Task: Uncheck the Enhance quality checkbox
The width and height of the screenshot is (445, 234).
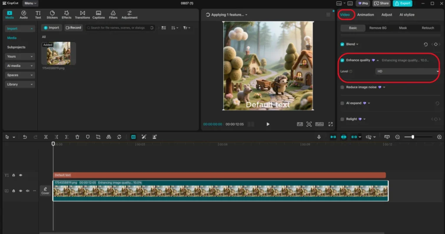Action: click(x=342, y=60)
